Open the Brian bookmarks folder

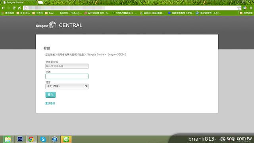[50, 13]
